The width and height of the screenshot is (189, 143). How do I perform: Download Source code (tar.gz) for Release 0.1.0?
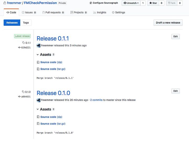[53, 124]
